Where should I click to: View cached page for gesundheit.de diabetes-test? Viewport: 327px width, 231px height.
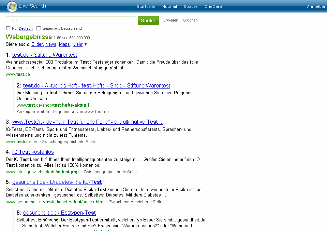(x=136, y=202)
